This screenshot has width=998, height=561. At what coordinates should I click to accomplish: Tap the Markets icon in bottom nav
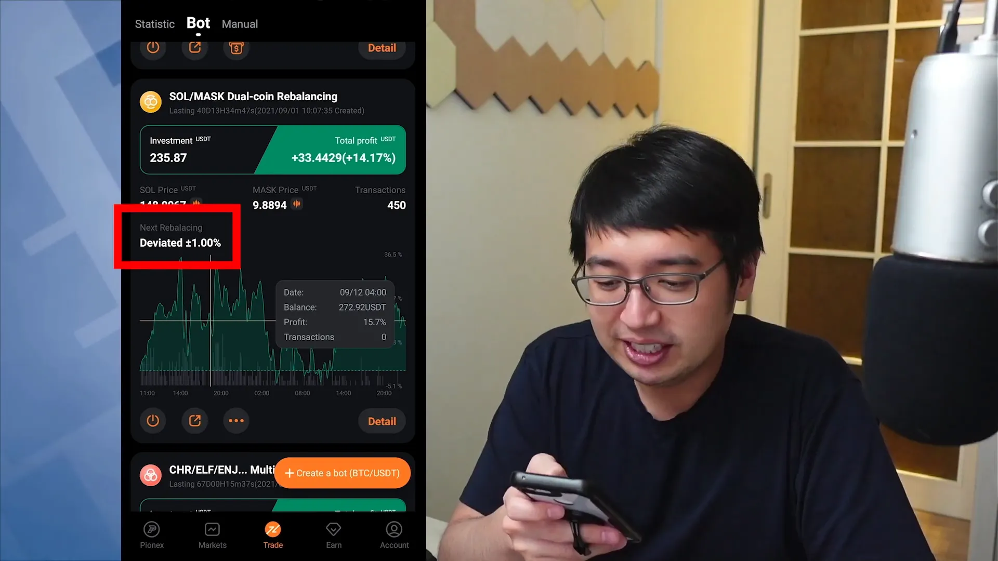[x=213, y=535]
